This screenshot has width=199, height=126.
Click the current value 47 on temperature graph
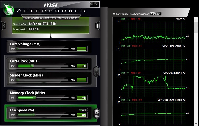pos(187,59)
